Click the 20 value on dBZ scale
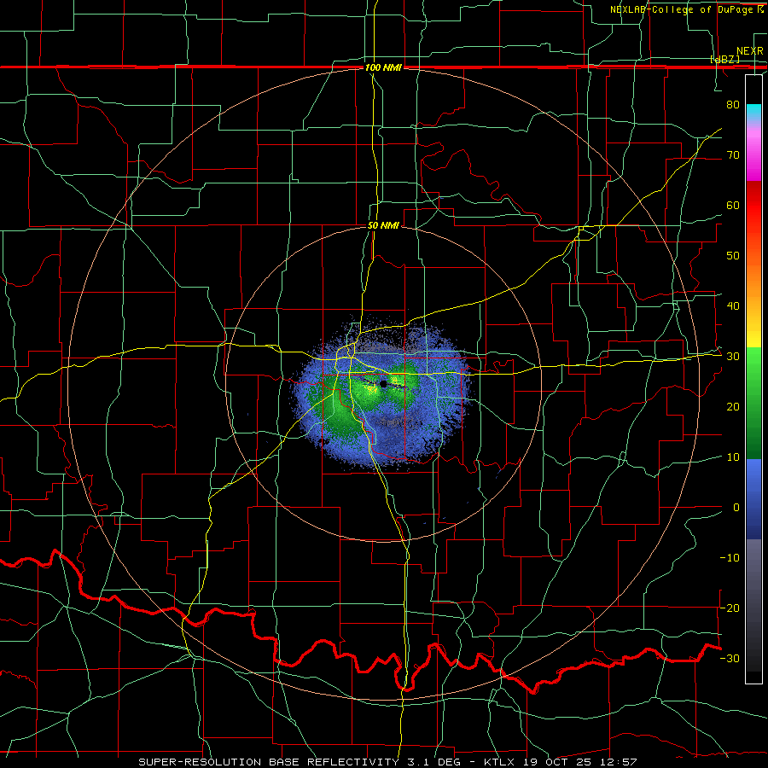The width and height of the screenshot is (768, 768). coord(733,406)
